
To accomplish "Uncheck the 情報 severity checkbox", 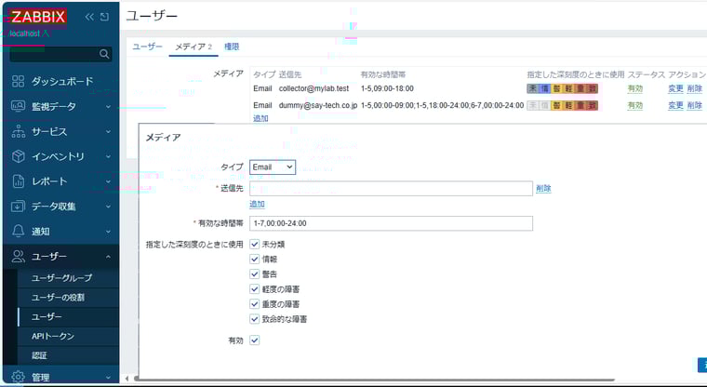I will click(255, 260).
